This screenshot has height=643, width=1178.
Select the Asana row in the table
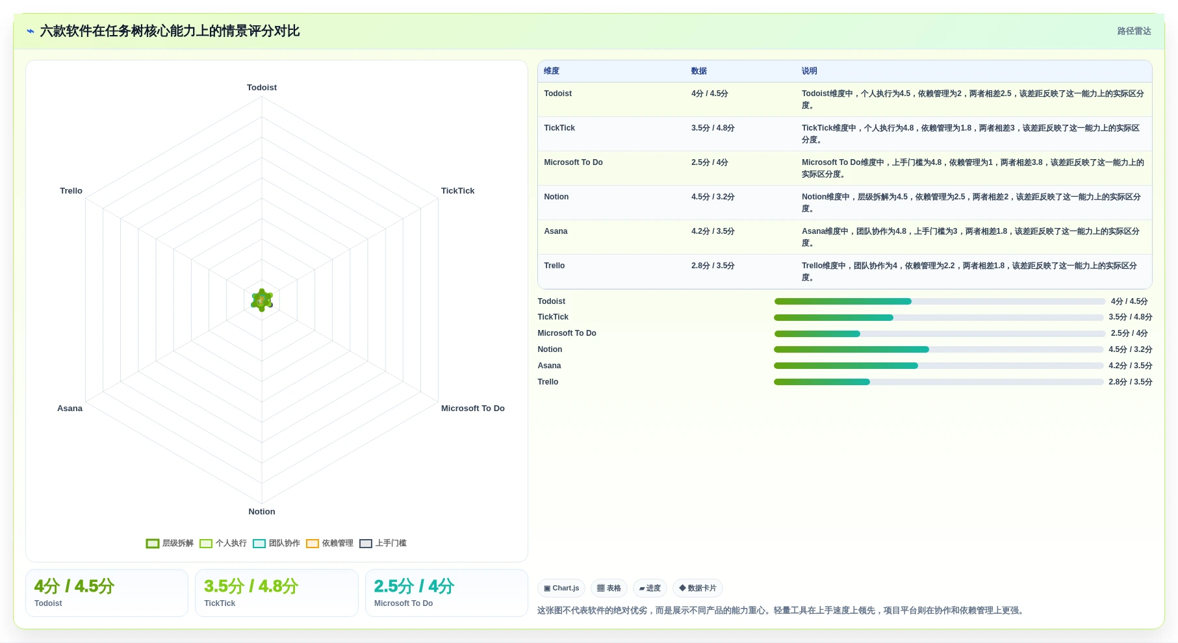pos(845,237)
